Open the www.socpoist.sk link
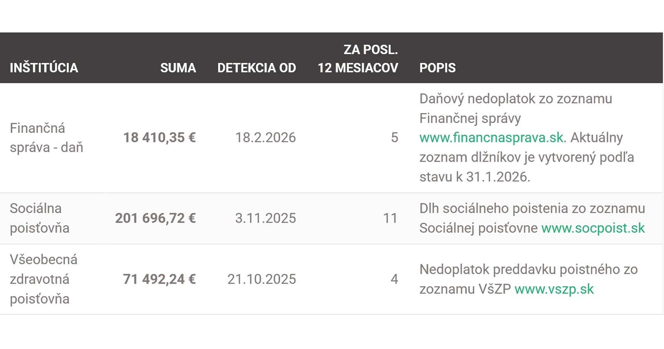664x349 pixels. pyautogui.click(x=593, y=228)
